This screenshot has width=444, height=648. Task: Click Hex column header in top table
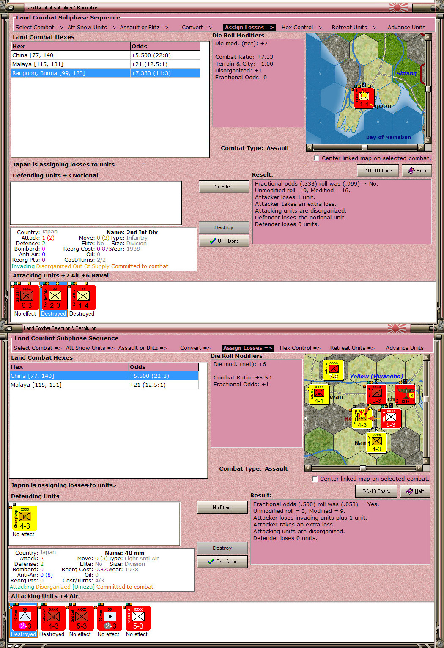[x=71, y=47]
